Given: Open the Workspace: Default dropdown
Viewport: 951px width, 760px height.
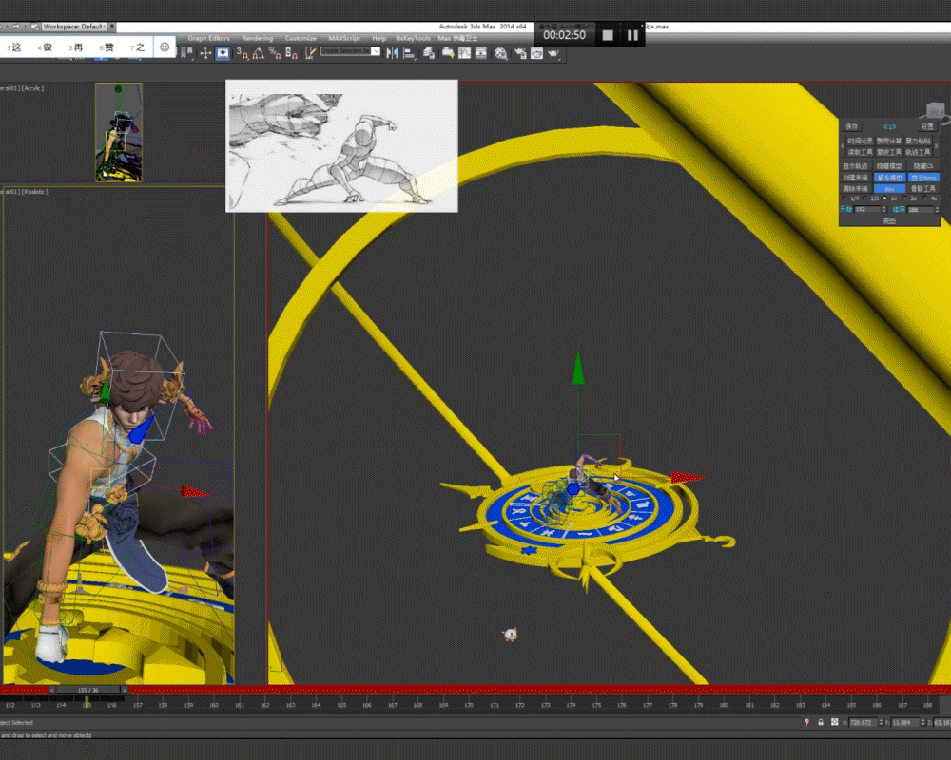Looking at the screenshot, I should 73,27.
